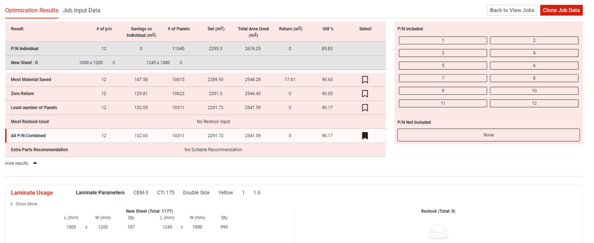Click the empty restock inbox icon
Screen dimensions: 594x243
[x=438, y=232]
